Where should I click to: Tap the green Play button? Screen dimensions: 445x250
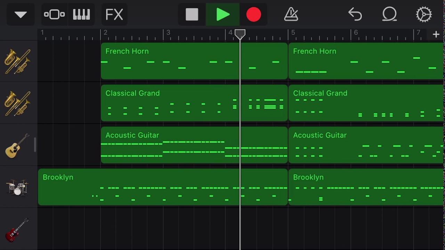coord(223,15)
